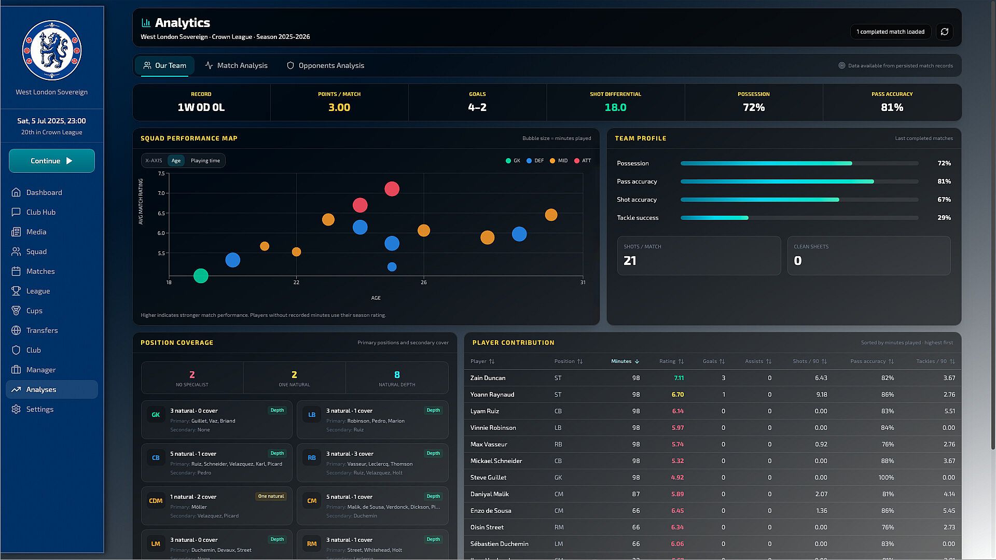This screenshot has width=996, height=560.
Task: Open the Transfers globe icon
Action: point(16,330)
